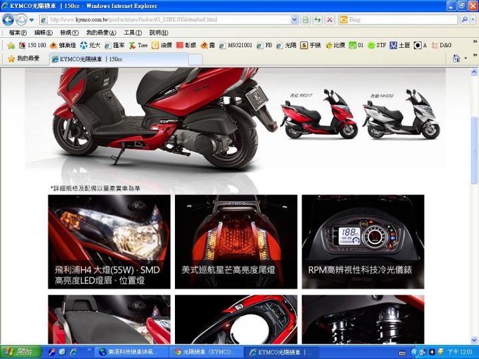This screenshot has height=359, width=479.
Task: Open the 彰銀 bookmark
Action: point(186,45)
